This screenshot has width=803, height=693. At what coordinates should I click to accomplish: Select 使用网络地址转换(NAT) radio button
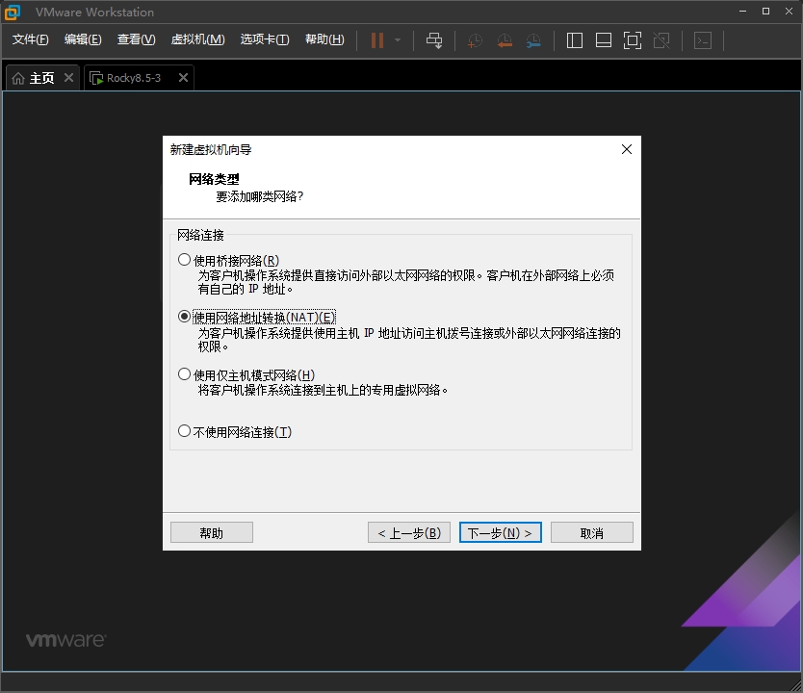coord(184,317)
